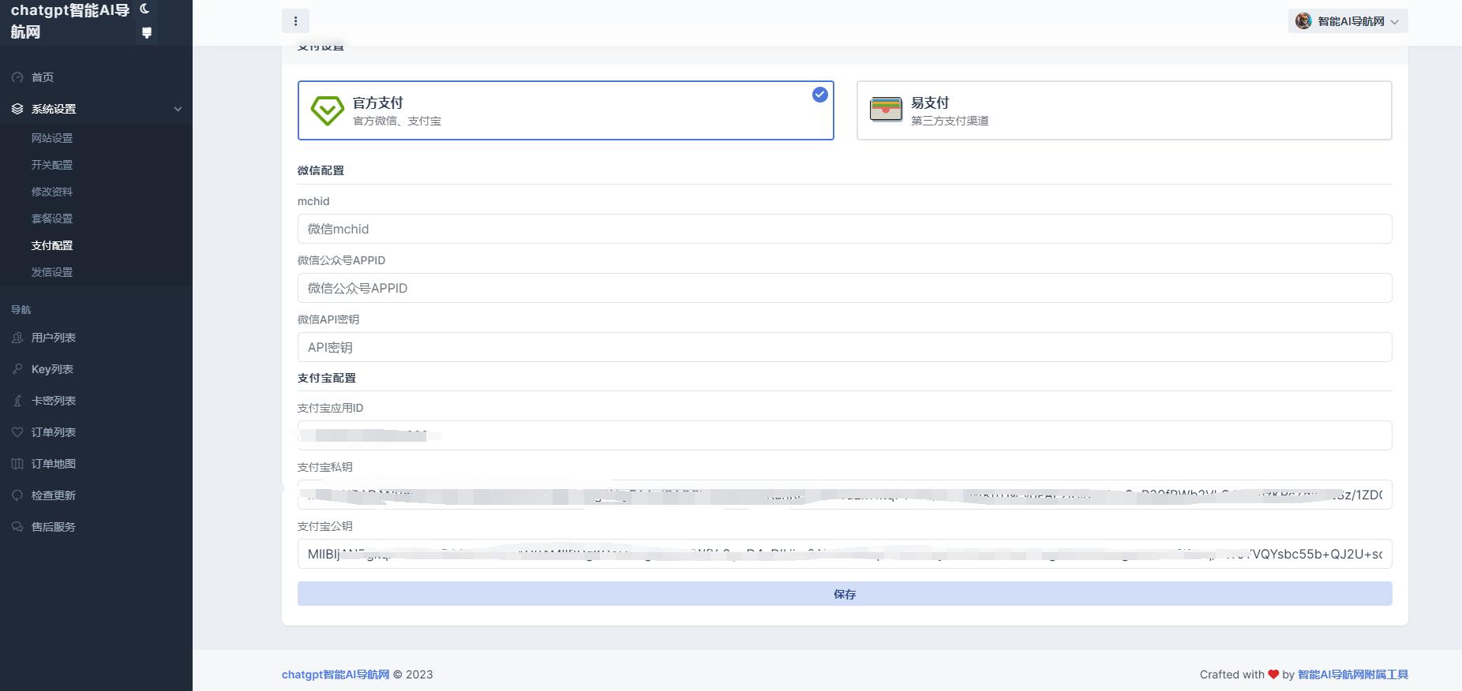Click the pin icon in sidebar header
Screen dimensions: 1462x691
146,32
